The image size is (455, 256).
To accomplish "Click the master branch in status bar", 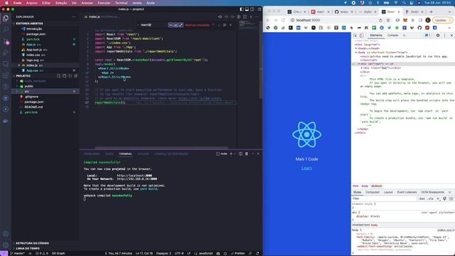I will pyautogui.click(x=18, y=253).
